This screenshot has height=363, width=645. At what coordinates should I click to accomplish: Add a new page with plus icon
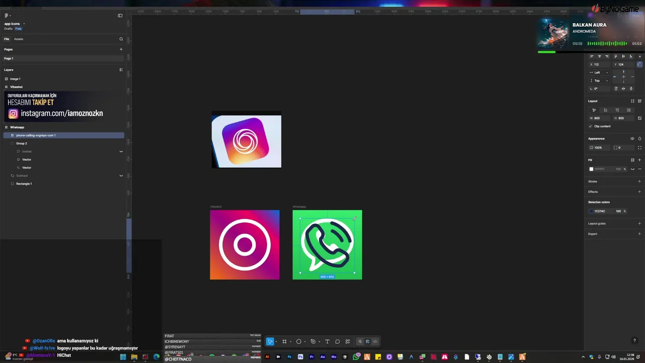(x=121, y=49)
